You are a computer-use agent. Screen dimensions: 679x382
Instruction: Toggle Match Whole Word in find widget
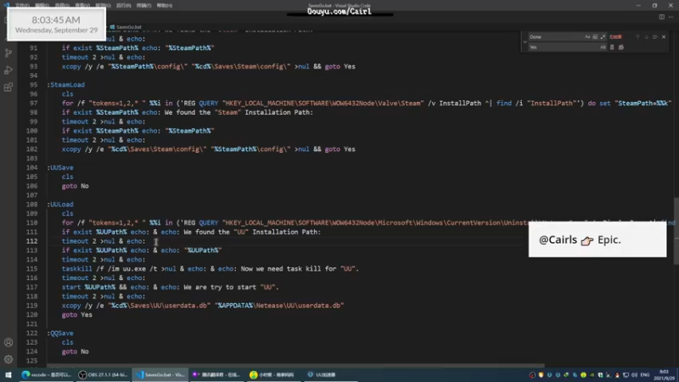tap(595, 37)
